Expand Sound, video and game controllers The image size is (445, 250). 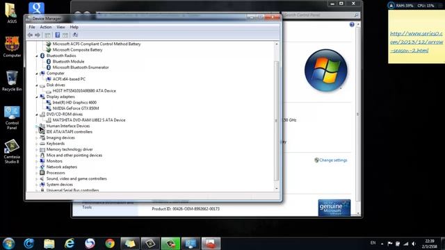tap(37, 179)
